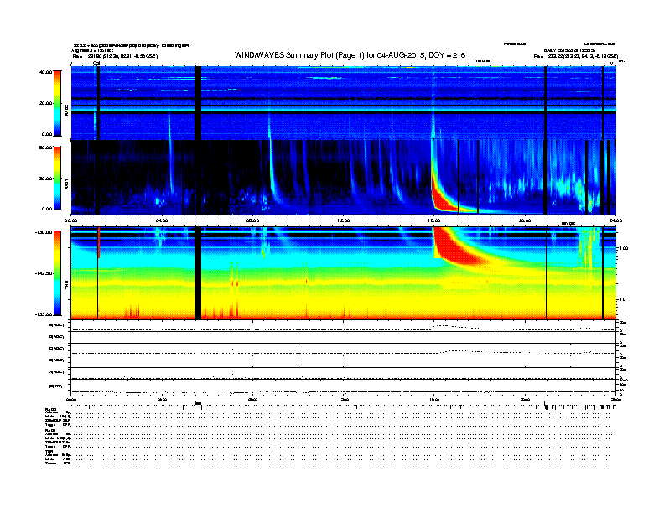The image size is (664, 513).
Task: Select the 16:00 tick label below RAD1
Action: tap(434, 220)
